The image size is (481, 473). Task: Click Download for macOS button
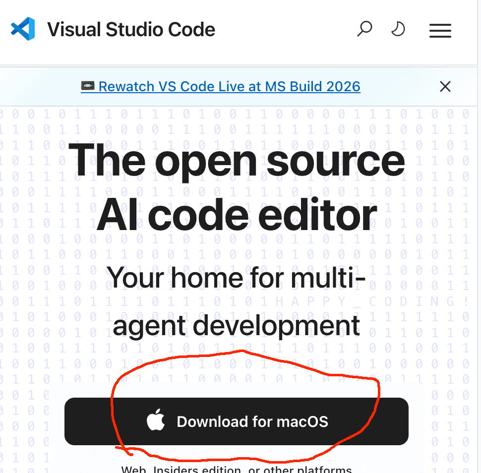pos(236,421)
